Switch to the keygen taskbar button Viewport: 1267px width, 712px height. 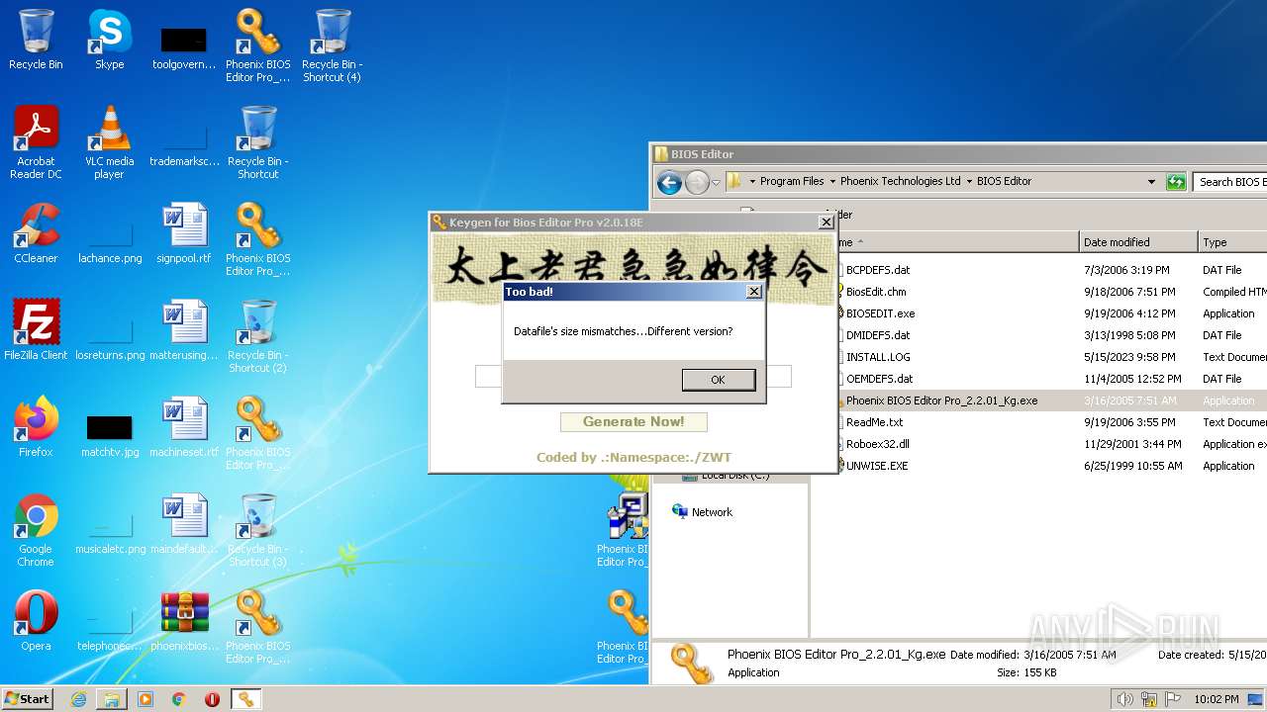click(245, 699)
